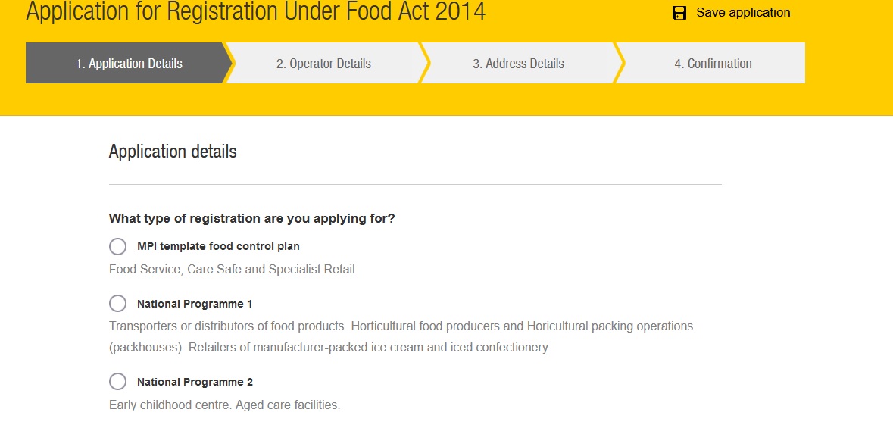Click the Early childhood centre description text
Screen dimensions: 893x428
224,405
